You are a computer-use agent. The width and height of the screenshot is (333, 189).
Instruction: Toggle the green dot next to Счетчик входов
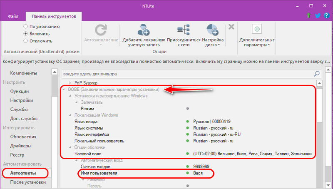pos(188,167)
